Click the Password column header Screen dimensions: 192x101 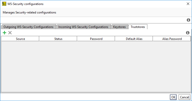(96, 39)
